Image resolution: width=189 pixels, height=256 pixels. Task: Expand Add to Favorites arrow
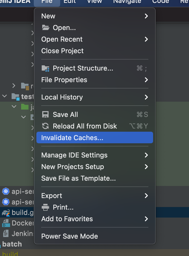(146, 219)
